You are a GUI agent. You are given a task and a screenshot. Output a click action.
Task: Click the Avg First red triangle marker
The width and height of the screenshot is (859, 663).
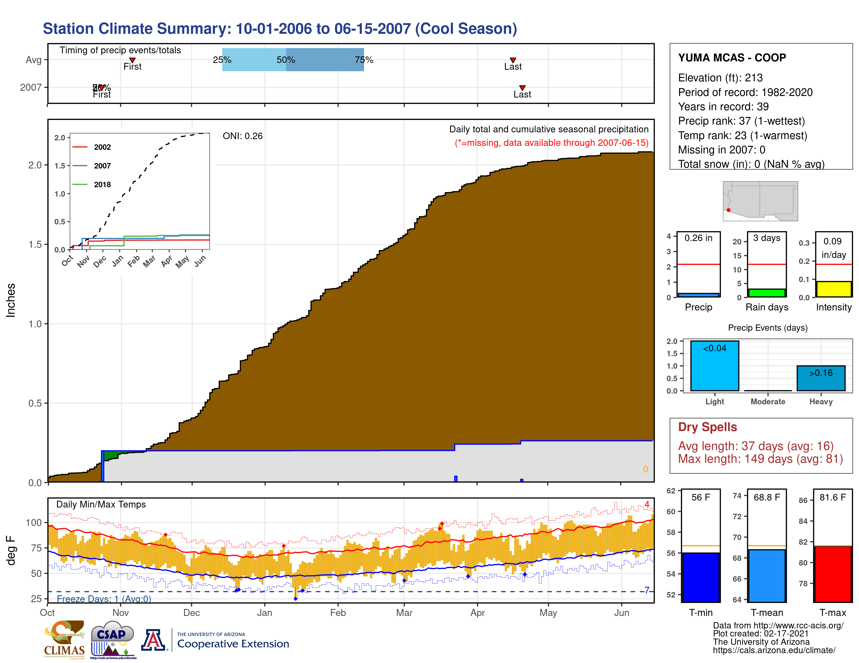point(132,60)
